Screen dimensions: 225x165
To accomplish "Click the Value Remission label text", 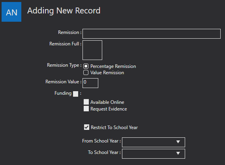I will click(107, 73).
